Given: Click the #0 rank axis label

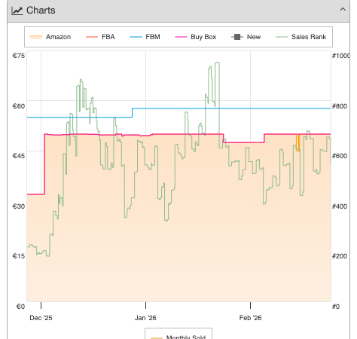Looking at the screenshot, I should [336, 307].
